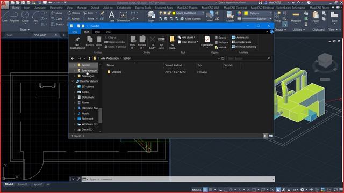
Task: Open 'Nytt objekt' dropdown in Explorer
Action: [x=187, y=38]
